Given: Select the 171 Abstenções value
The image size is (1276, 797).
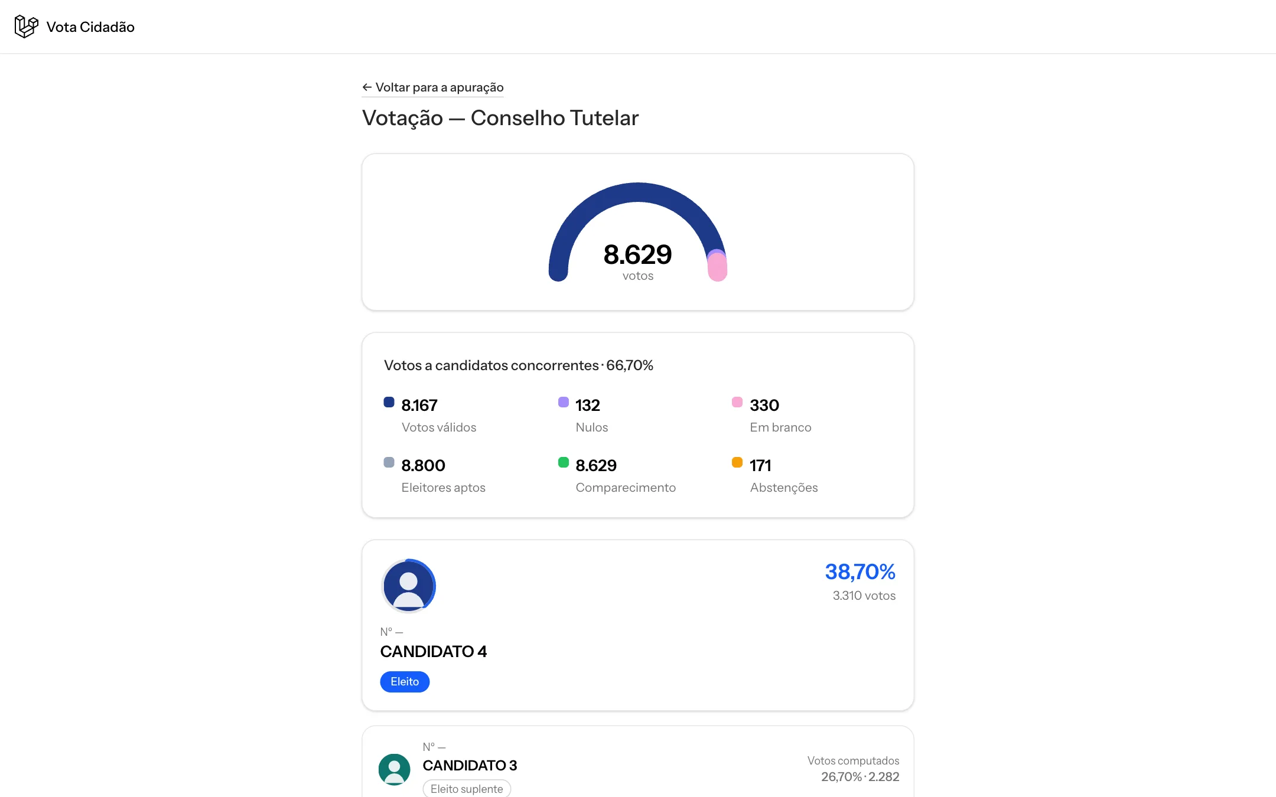Looking at the screenshot, I should click(x=760, y=466).
